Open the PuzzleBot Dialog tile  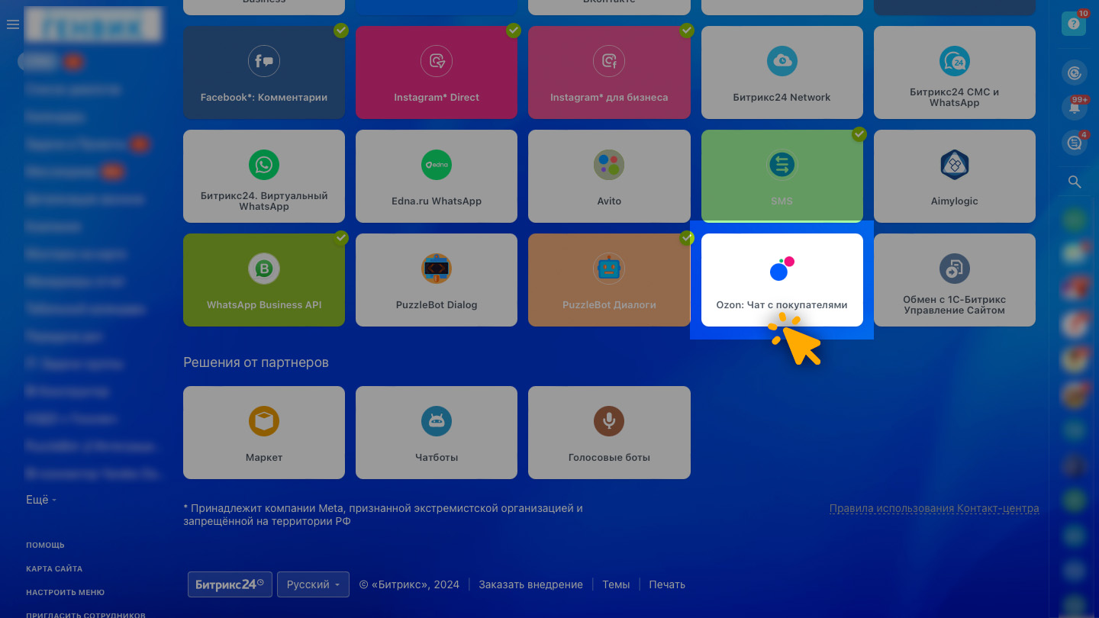pyautogui.click(x=437, y=280)
